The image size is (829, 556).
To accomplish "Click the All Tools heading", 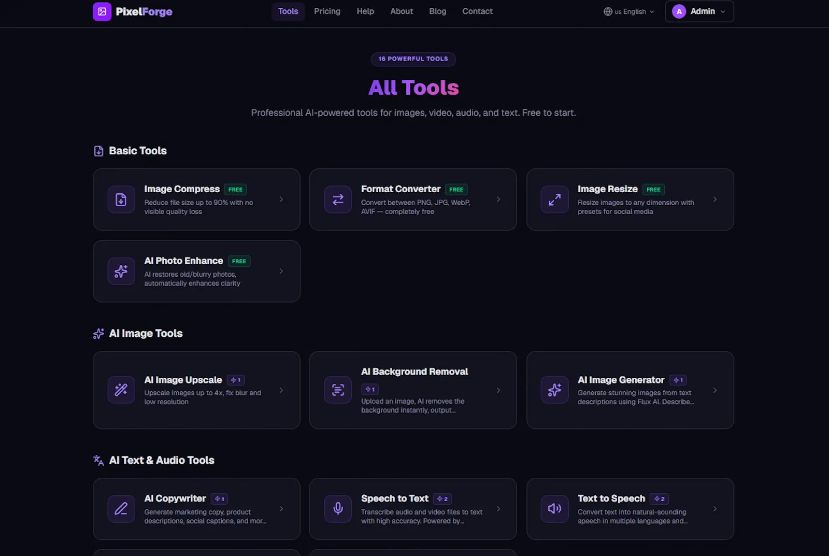I will (413, 88).
